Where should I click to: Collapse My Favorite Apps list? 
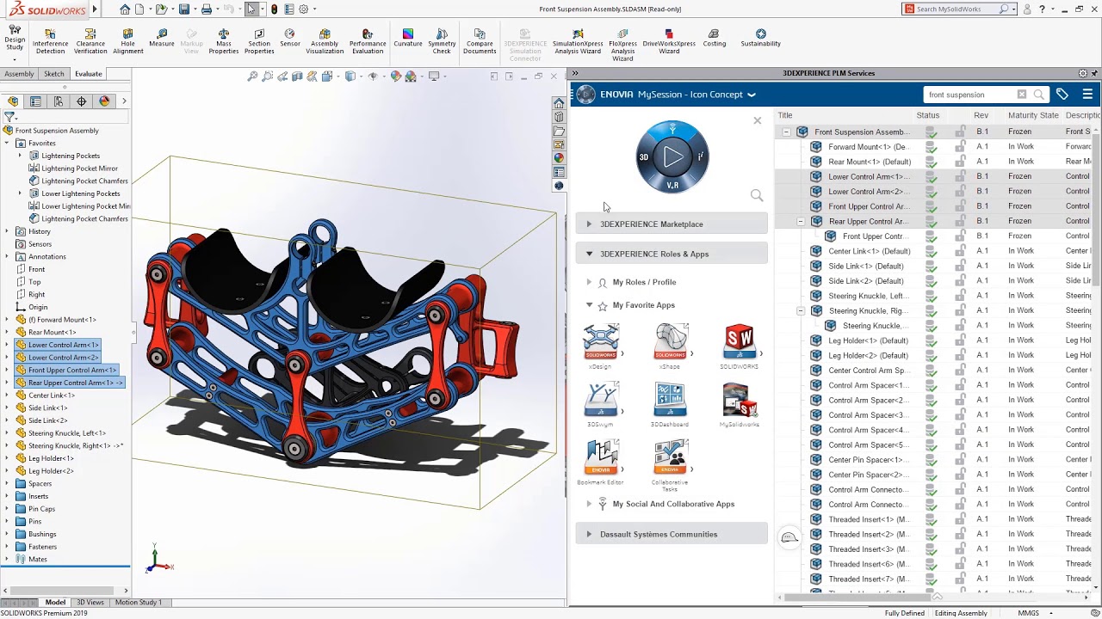tap(589, 305)
